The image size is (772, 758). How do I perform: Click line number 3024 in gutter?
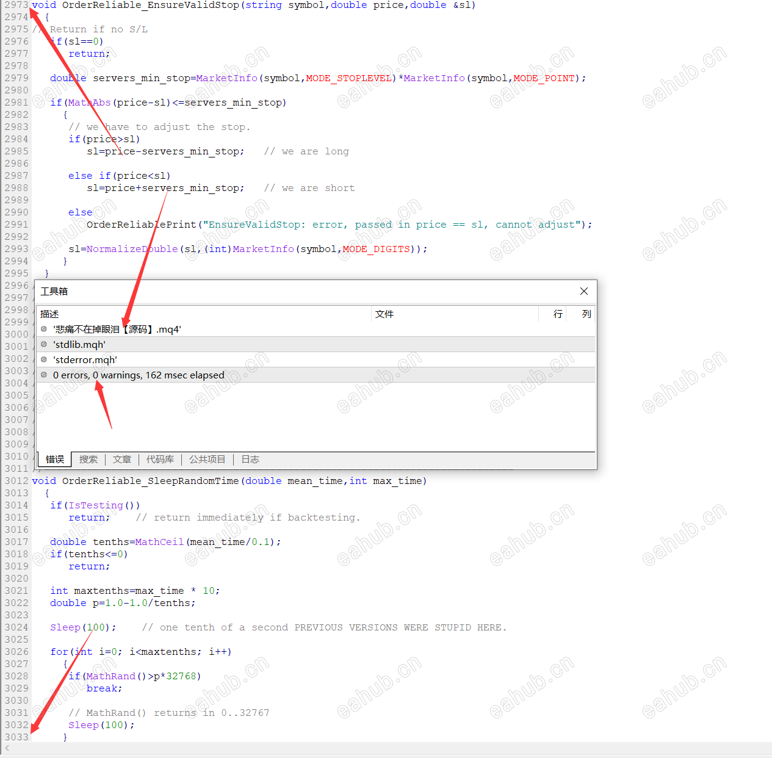coord(16,627)
